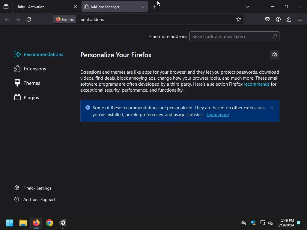307x230 pixels.
Task: Click the Firefox identity badge in URL bar
Action: 65,19
